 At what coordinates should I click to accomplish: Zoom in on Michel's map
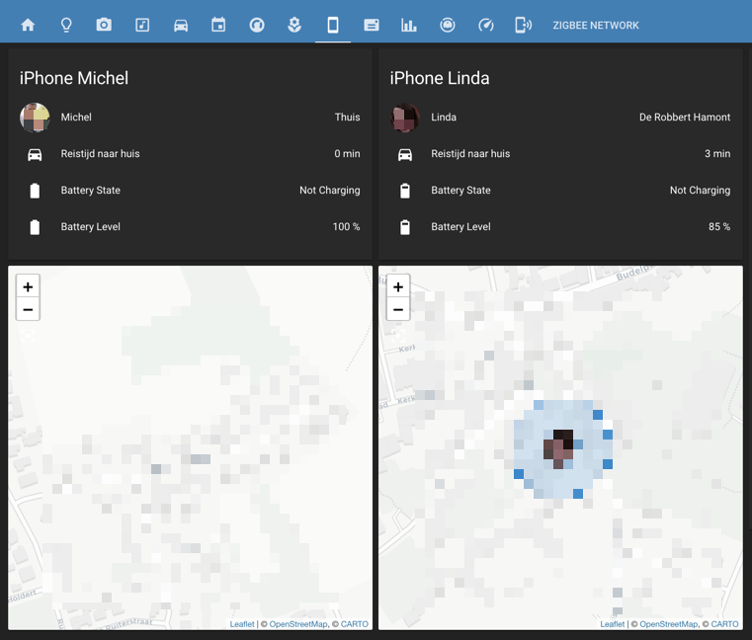(x=28, y=286)
